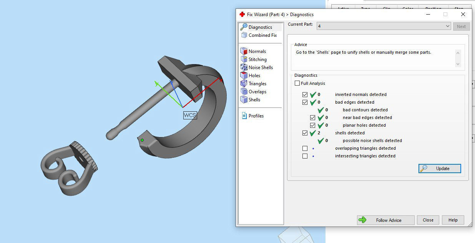Screen dimensions: 475x243
Task: Click the WCS label in viewport
Action: [x=190, y=115]
